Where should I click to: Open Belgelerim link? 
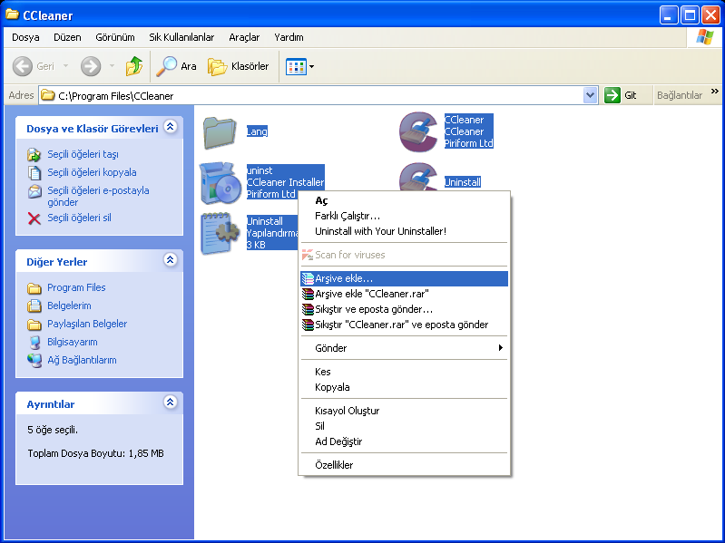[x=69, y=305]
